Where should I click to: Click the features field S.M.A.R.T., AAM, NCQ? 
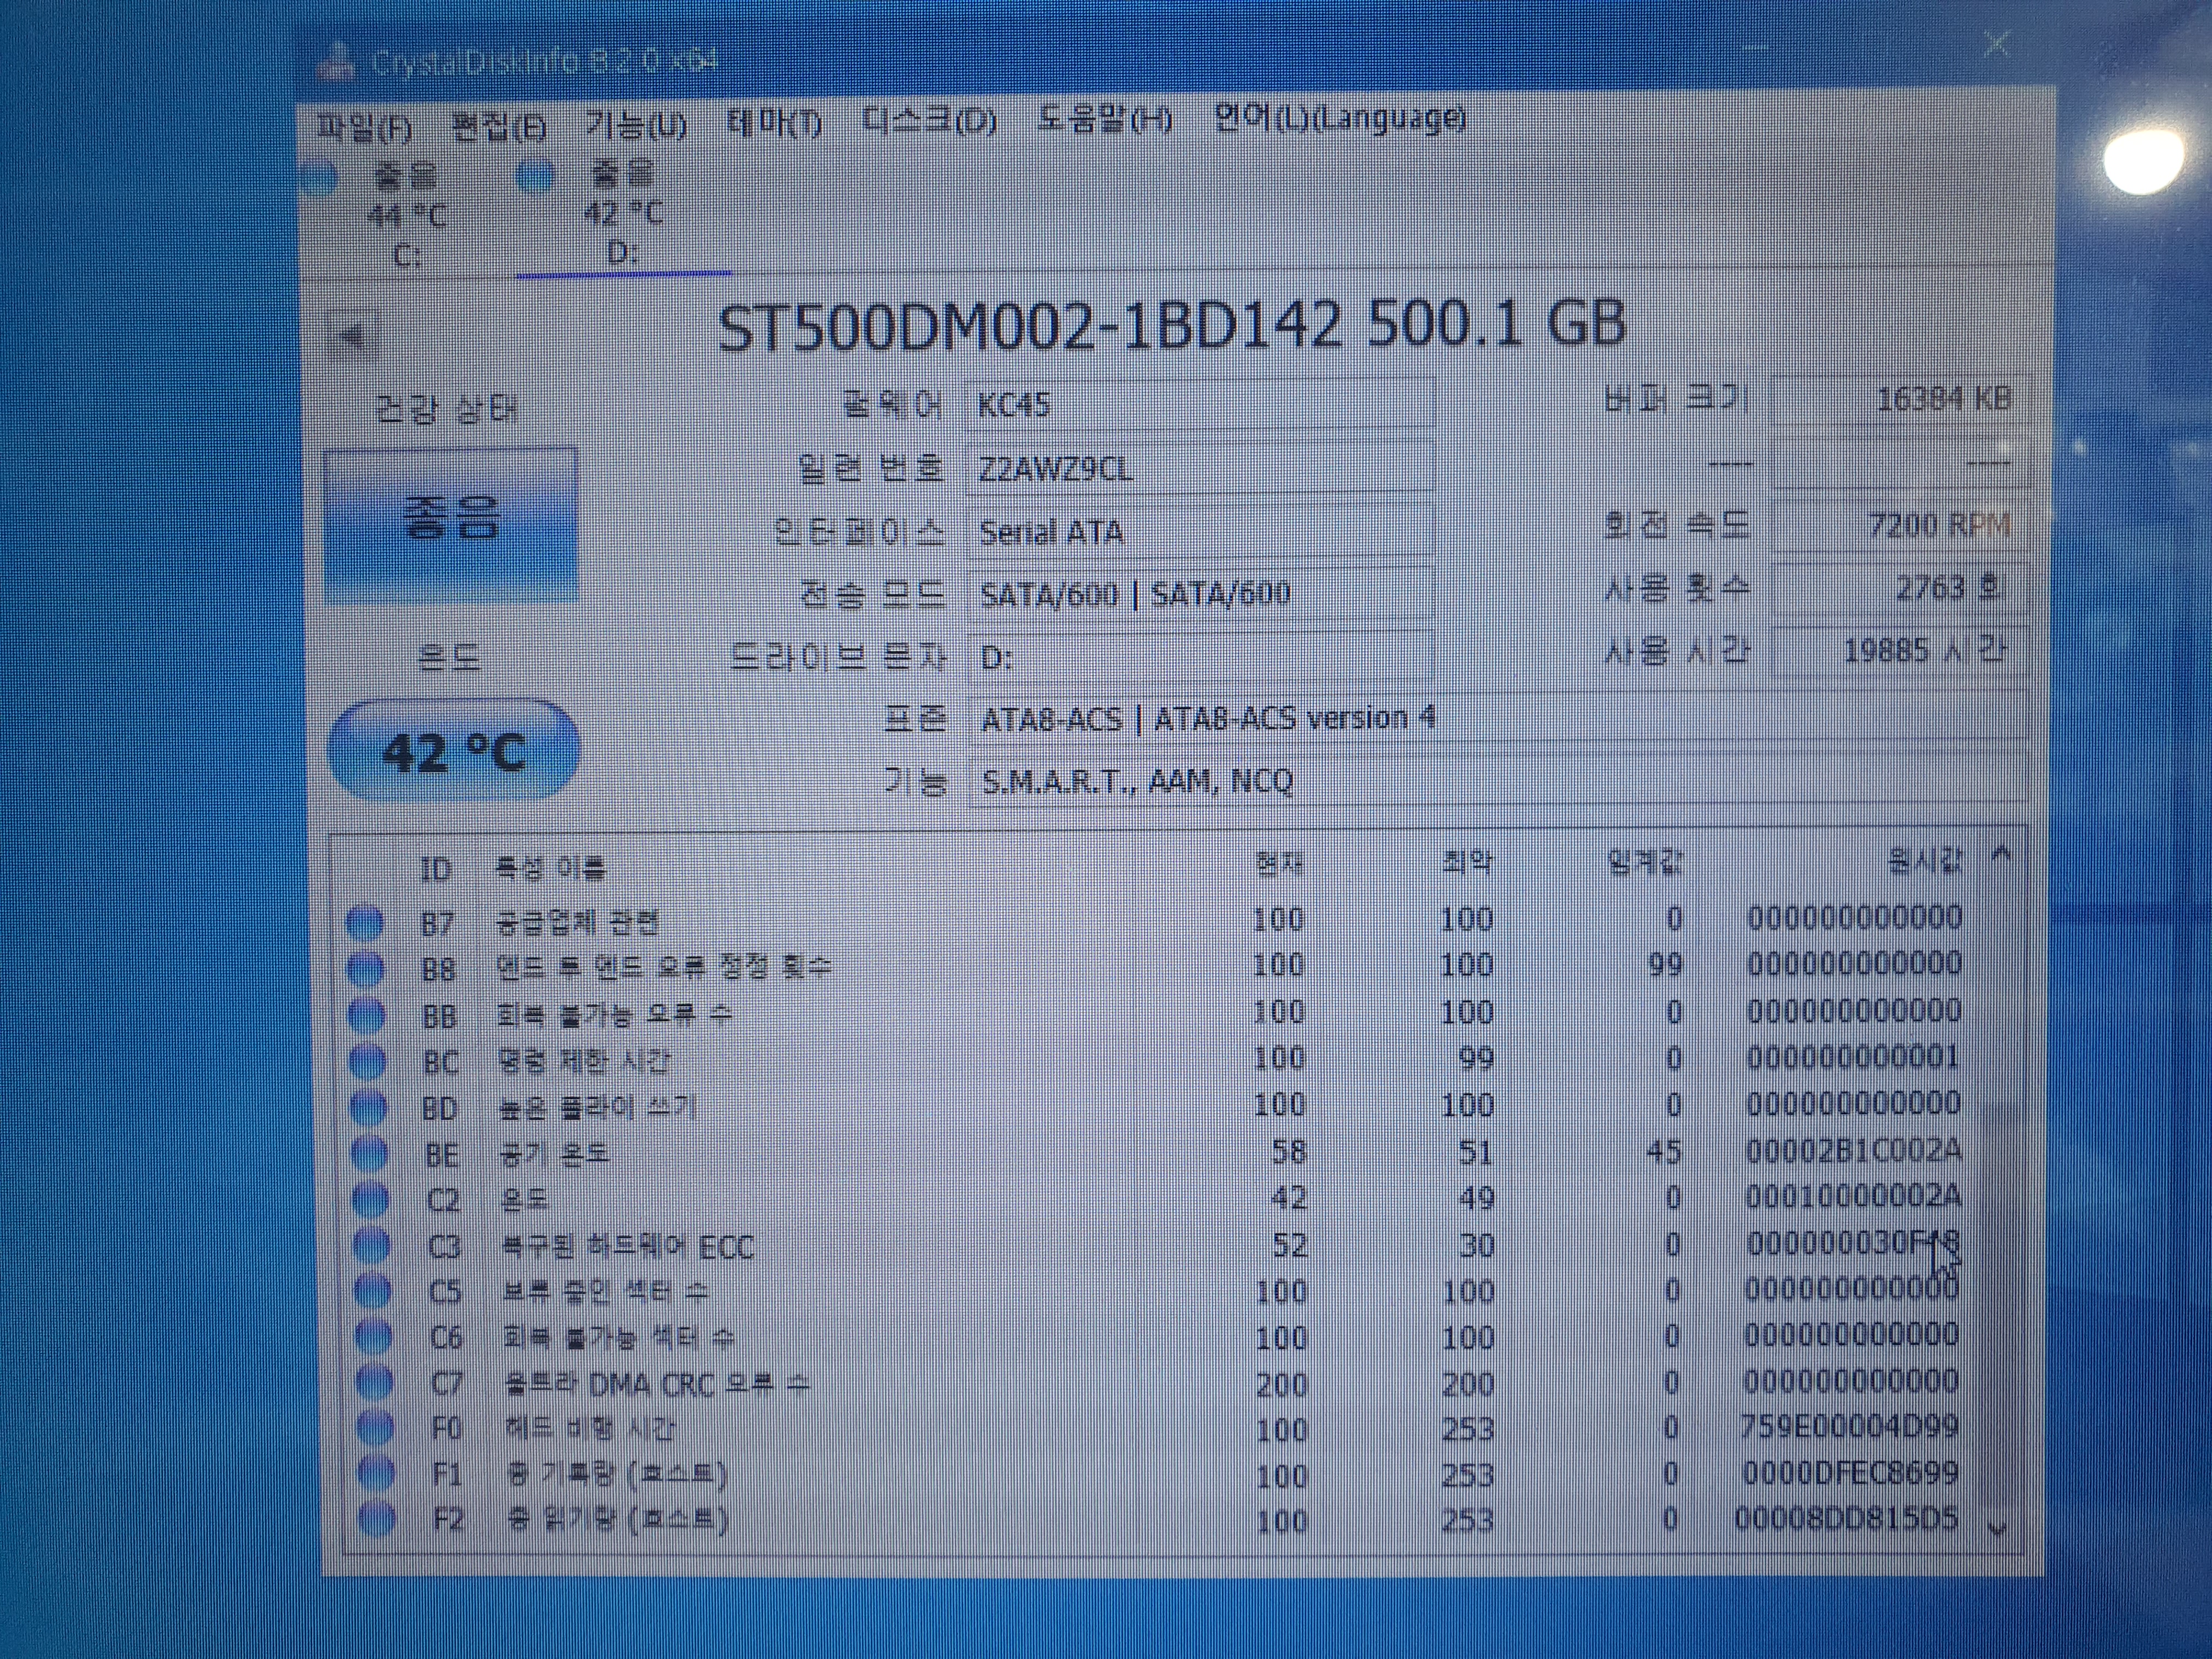1498,780
